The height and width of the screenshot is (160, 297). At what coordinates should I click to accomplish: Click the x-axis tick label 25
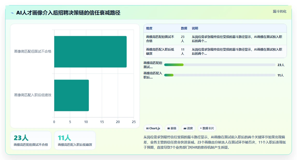pos(134,122)
